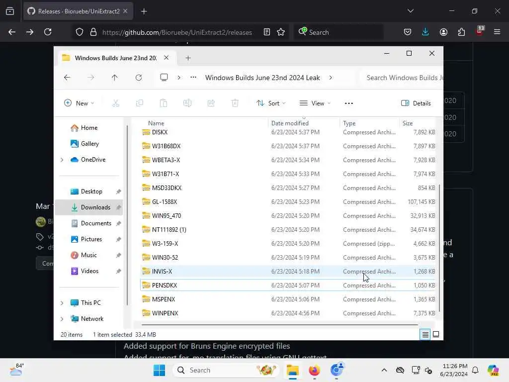509x382 pixels.
Task: Click the Explorer vertical scrollbar
Action: pos(439,248)
